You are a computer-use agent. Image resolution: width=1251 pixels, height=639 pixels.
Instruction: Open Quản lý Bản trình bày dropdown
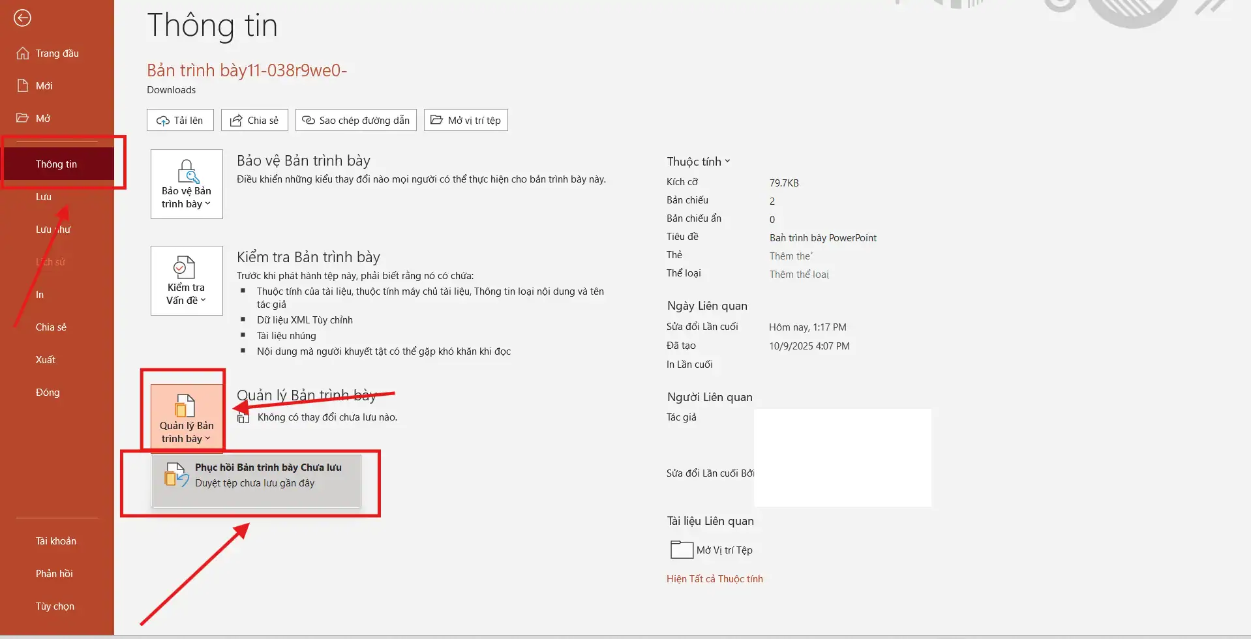pos(187,418)
